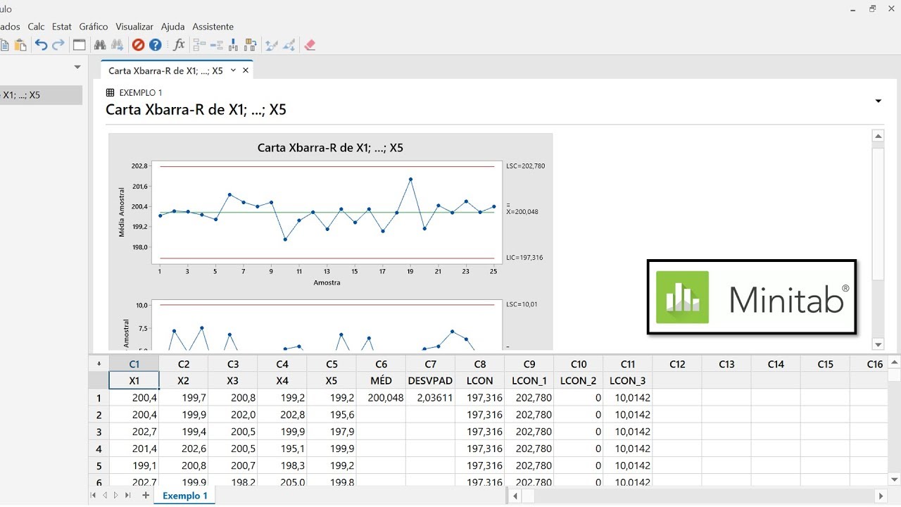
Task: Click the worksheet icon beside EXEMPLO 1
Action: 110,92
